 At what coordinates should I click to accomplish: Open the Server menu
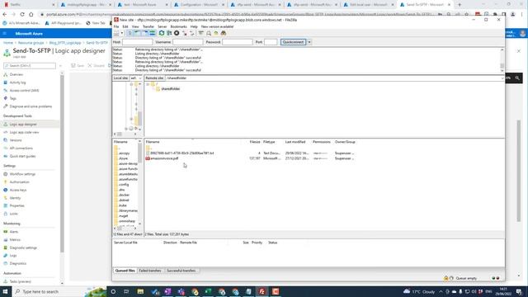click(163, 26)
